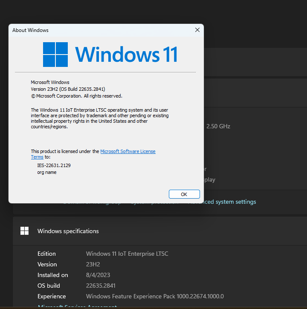Click the Version label in Windows specifications
307x309 pixels.
[x=47, y=264]
